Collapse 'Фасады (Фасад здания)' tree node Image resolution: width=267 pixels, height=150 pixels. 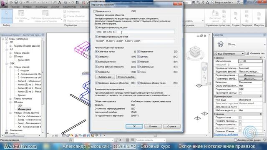[10, 113]
